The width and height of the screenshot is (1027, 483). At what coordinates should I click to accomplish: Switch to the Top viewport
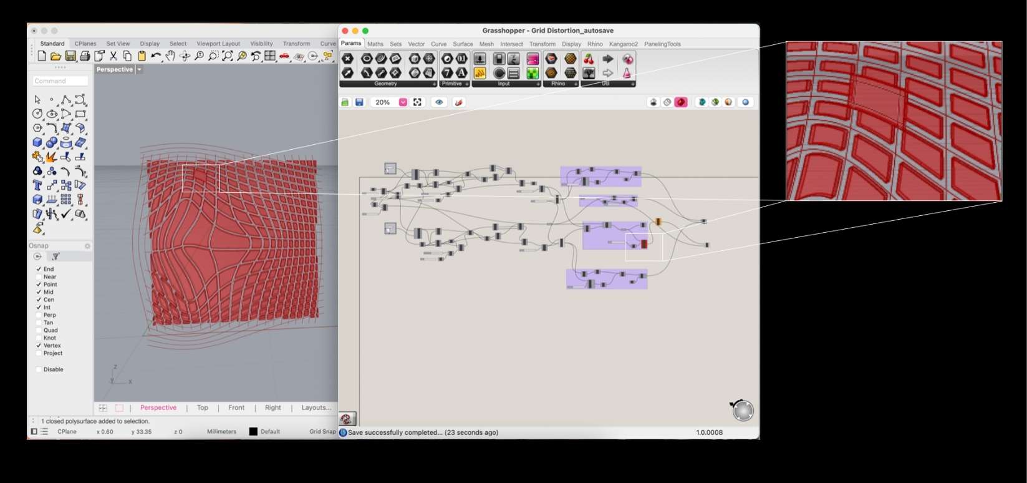[x=202, y=407]
